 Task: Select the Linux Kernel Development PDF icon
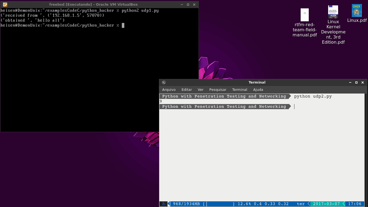(x=333, y=12)
